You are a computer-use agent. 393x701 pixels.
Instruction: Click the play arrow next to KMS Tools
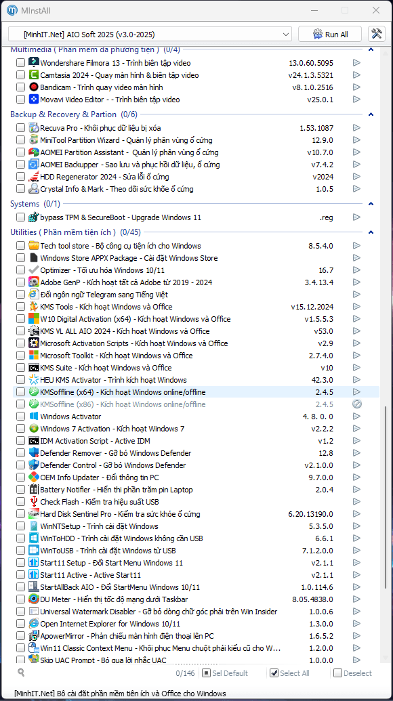[356, 307]
